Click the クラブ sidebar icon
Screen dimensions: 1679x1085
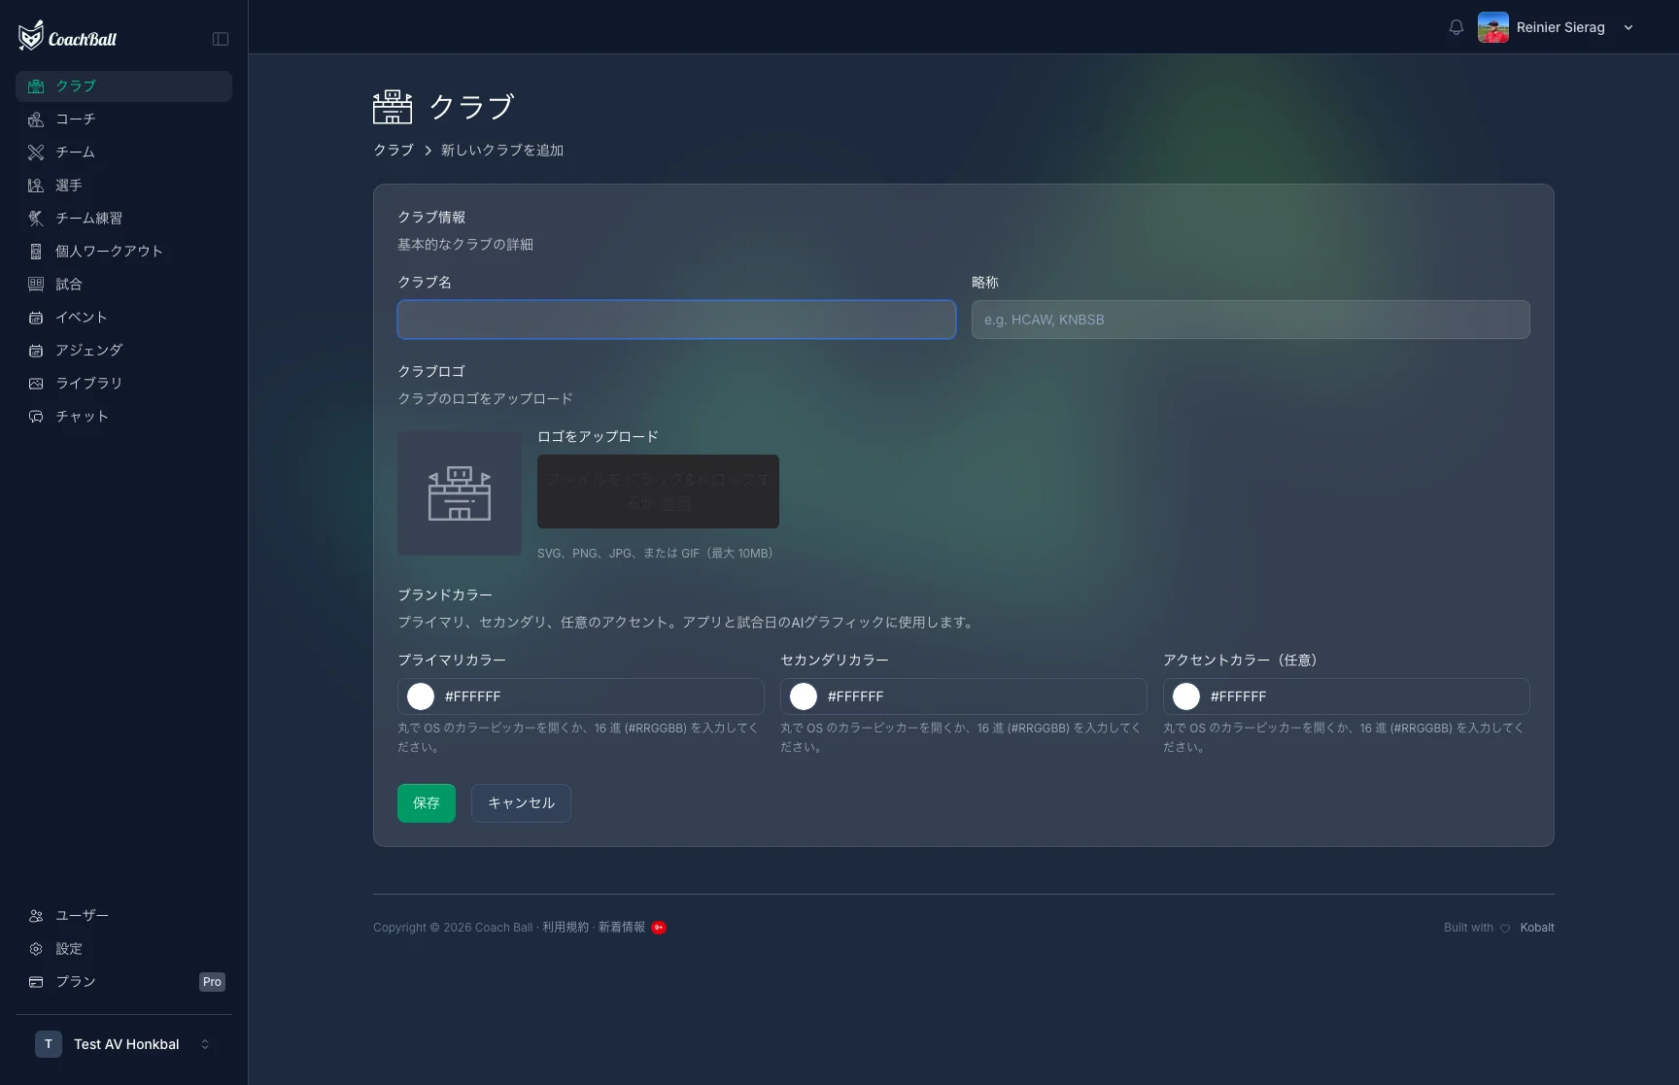pyautogui.click(x=36, y=85)
